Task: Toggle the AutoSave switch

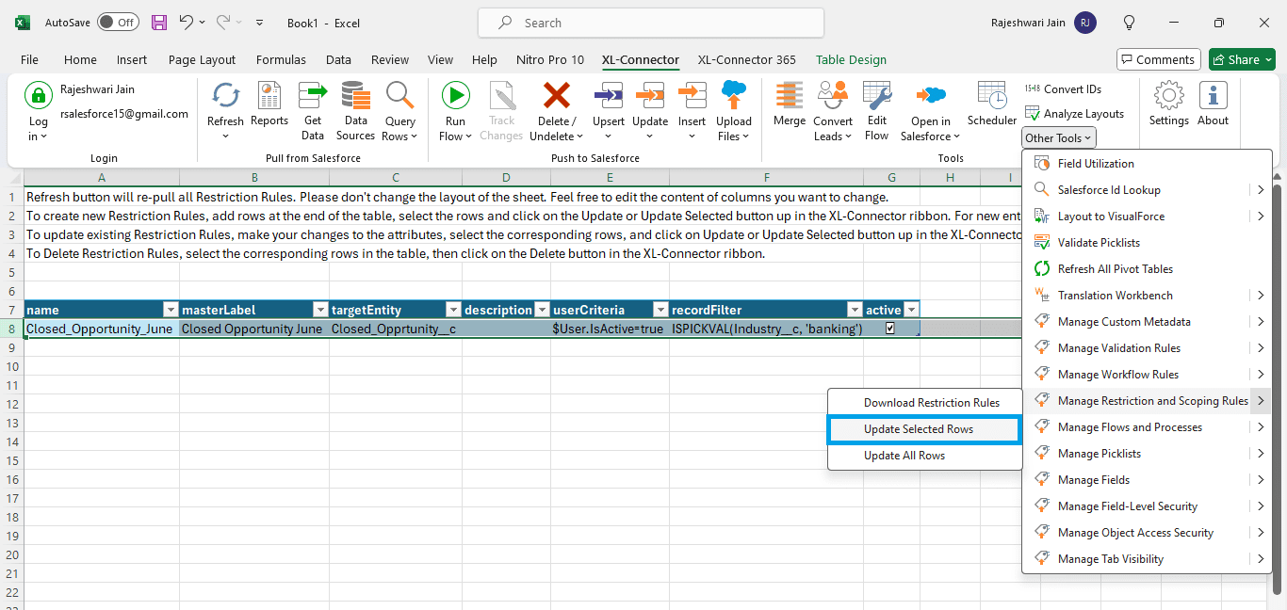Action: tap(118, 23)
